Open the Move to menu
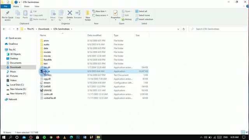The height and width of the screenshot is (140, 249). (x=53, y=16)
